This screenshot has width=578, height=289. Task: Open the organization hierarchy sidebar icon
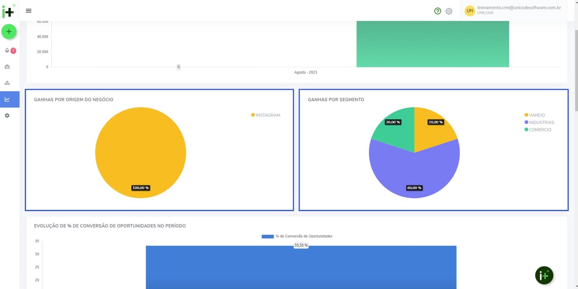coord(7,83)
